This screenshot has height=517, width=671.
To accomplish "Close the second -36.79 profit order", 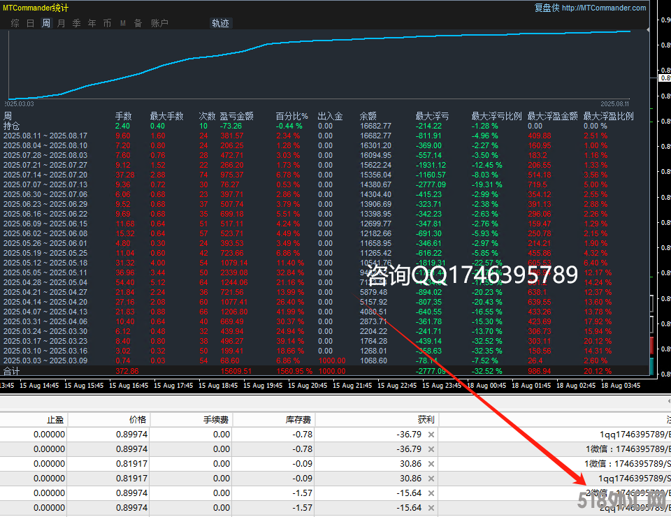I will [431, 449].
